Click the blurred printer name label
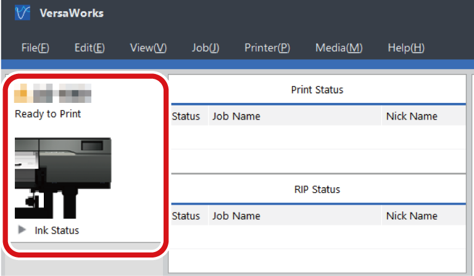Viewport: 474px width, 276px height. point(52,93)
